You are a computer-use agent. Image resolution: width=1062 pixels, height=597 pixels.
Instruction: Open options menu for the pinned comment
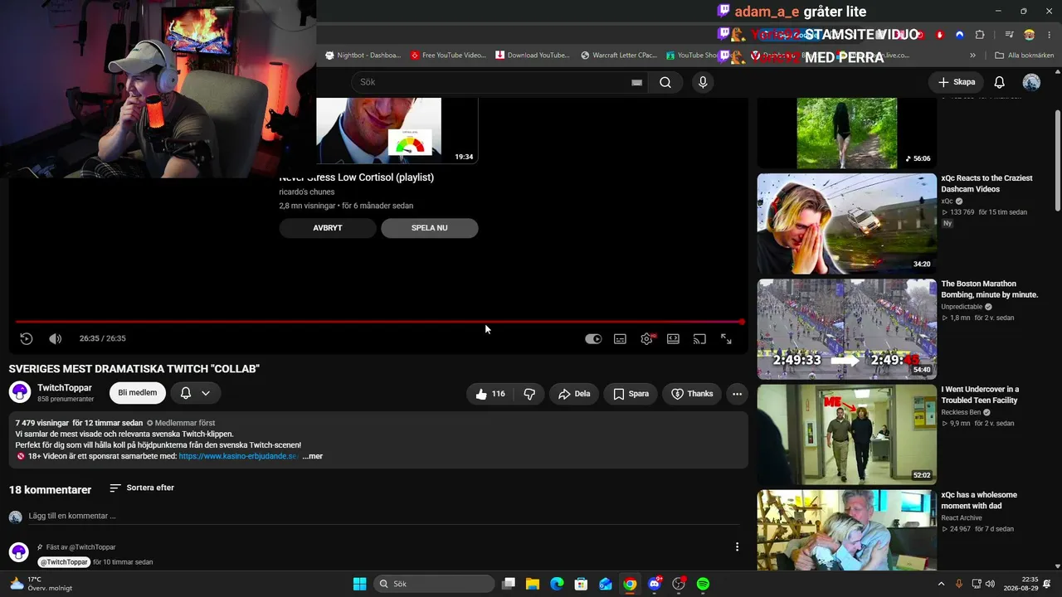[x=737, y=546]
